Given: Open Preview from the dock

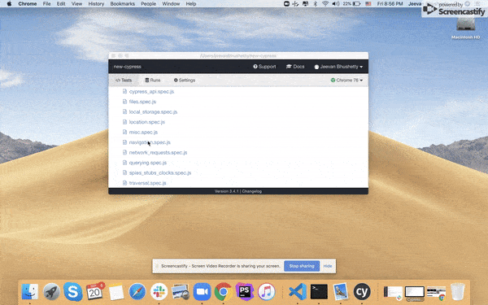Looking at the screenshot, I should coord(181,292).
